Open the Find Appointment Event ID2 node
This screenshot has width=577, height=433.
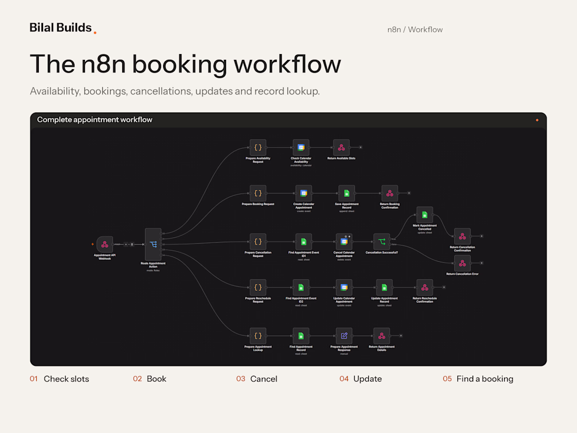(301, 287)
